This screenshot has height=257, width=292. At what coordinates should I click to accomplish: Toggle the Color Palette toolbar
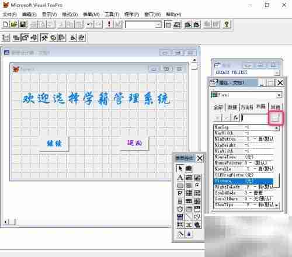53,38
